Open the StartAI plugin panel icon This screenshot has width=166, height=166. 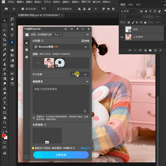[12, 42]
